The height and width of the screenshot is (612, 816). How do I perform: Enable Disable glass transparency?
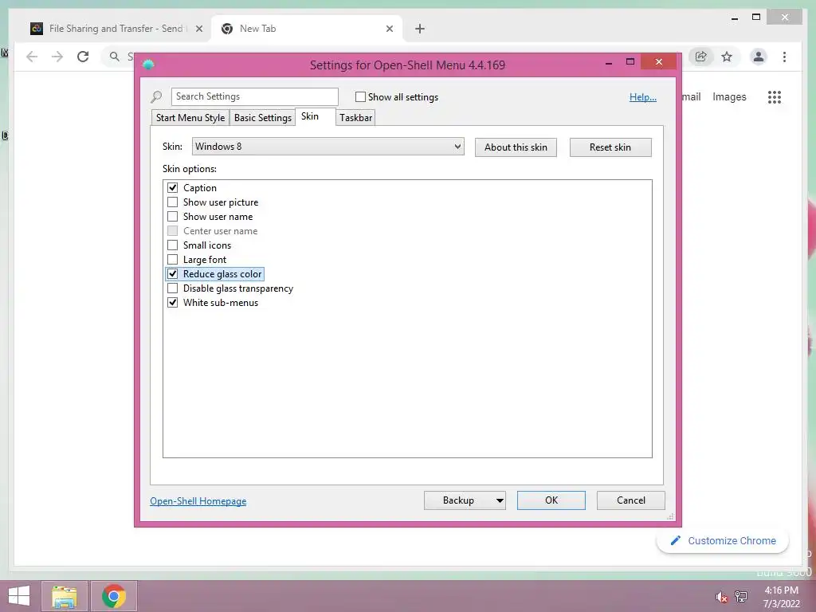pos(173,288)
